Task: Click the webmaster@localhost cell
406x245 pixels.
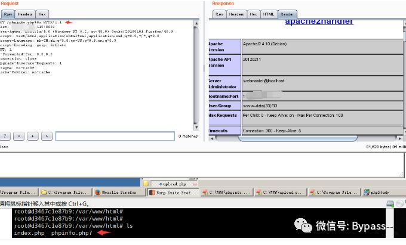Action: (322, 83)
